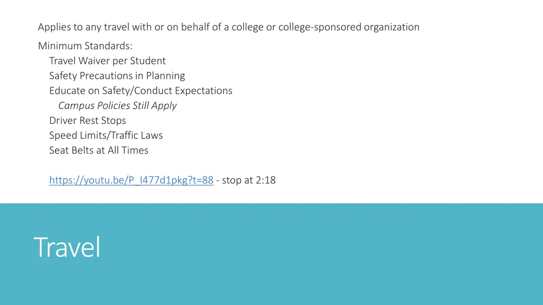Select the 'Minimum Standards:' heading text

click(x=85, y=46)
